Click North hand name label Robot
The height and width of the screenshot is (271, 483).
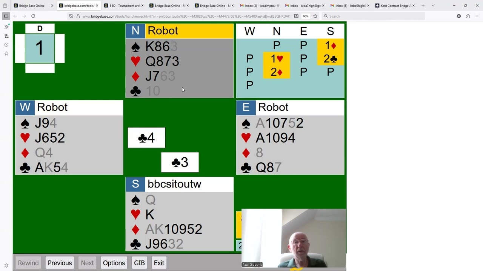tap(163, 31)
